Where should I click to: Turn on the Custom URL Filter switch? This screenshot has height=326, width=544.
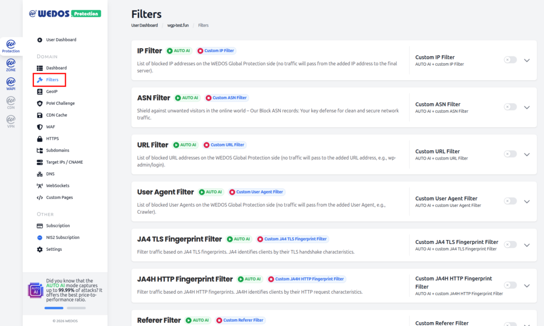pos(511,154)
